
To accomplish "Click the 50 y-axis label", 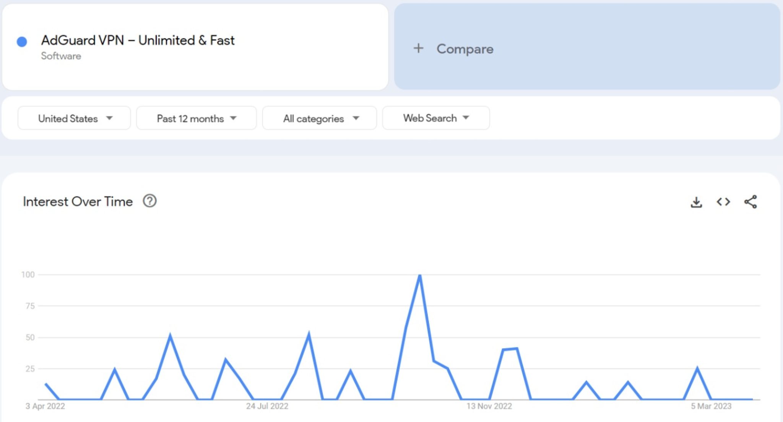I will [30, 338].
